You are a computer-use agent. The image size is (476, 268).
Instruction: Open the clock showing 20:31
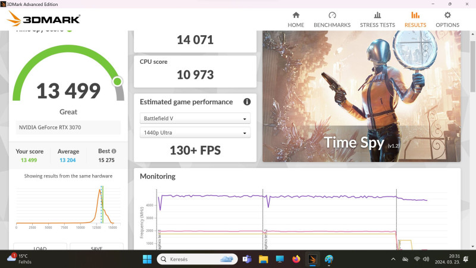pos(447,259)
